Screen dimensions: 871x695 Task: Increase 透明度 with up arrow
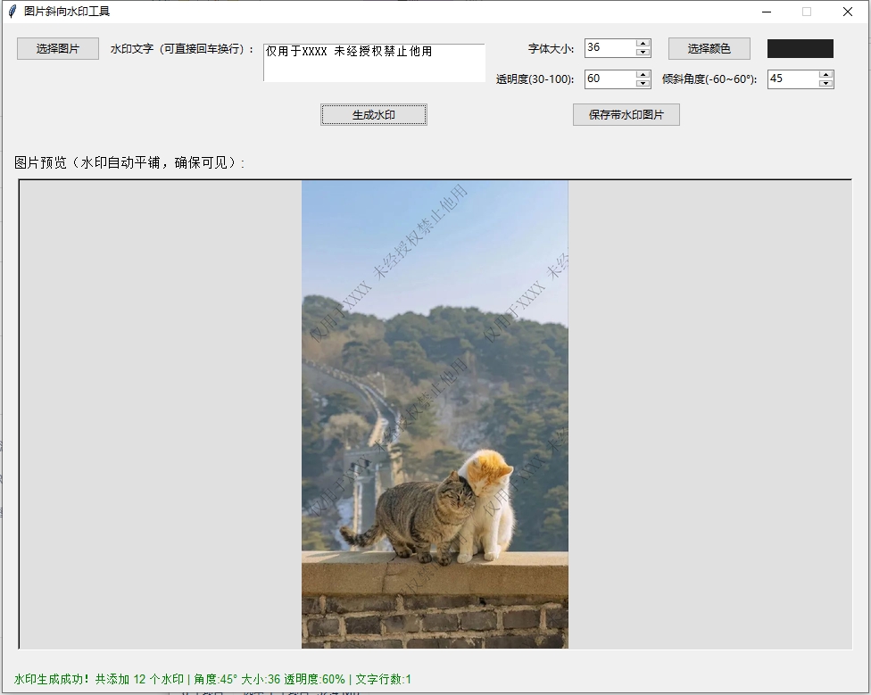point(643,74)
